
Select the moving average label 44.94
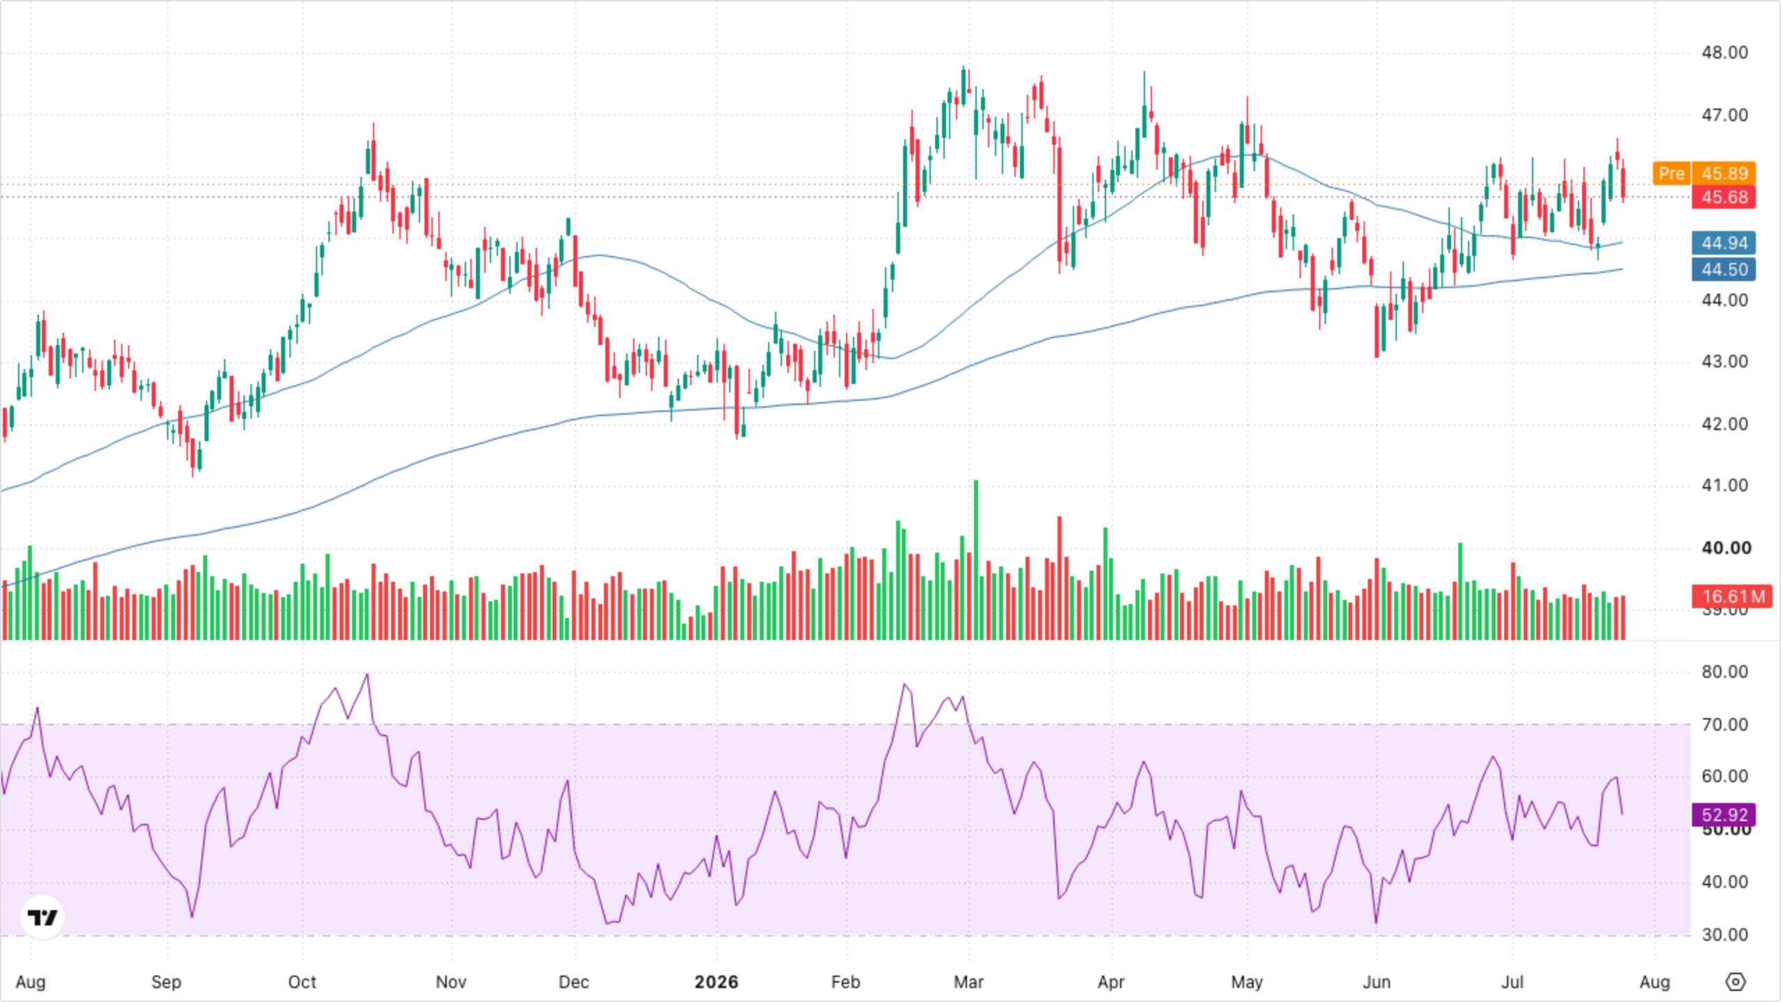point(1725,243)
